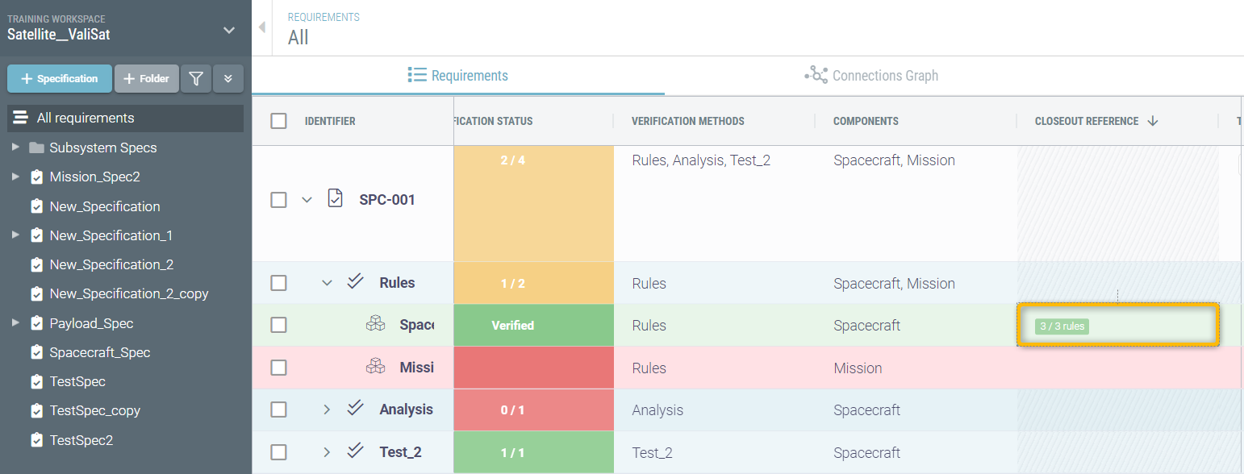Click the Spacecraft component cubes icon
The image size is (1244, 474).
(x=375, y=324)
